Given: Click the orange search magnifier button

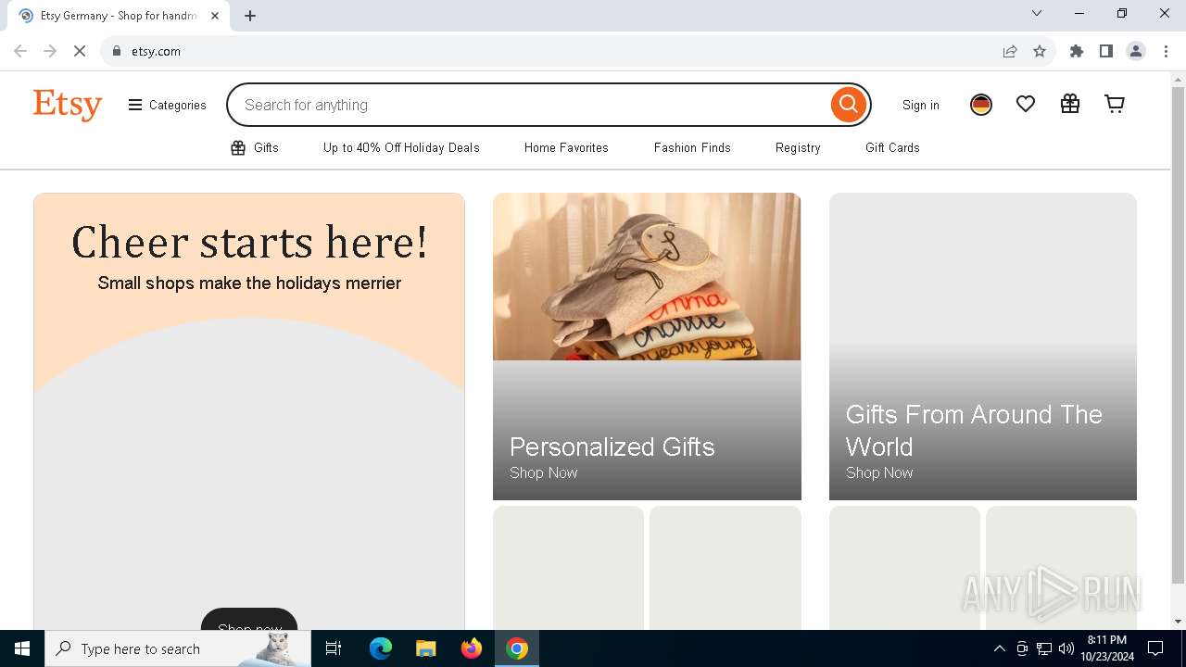Looking at the screenshot, I should [x=848, y=105].
